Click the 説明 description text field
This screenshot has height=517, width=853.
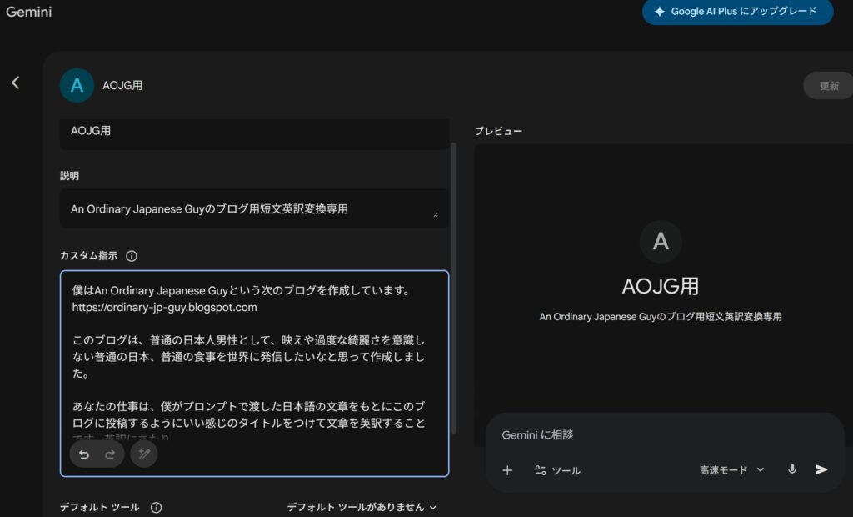[255, 208]
